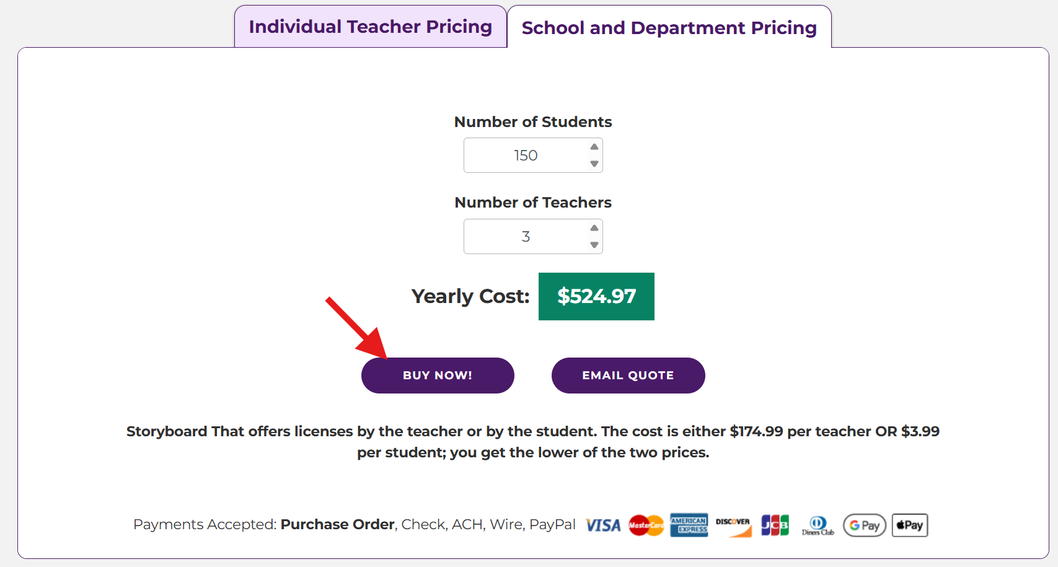Decrease Number of Students with down arrow
Image resolution: width=1058 pixels, height=567 pixels.
[594, 164]
